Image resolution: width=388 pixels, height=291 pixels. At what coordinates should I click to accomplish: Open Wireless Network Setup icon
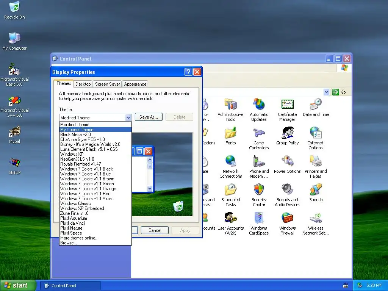[316, 224]
